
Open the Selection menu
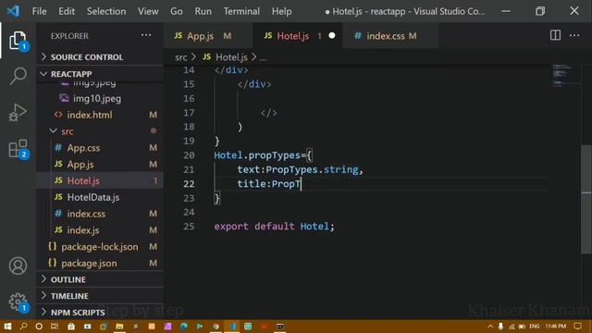pos(106,11)
